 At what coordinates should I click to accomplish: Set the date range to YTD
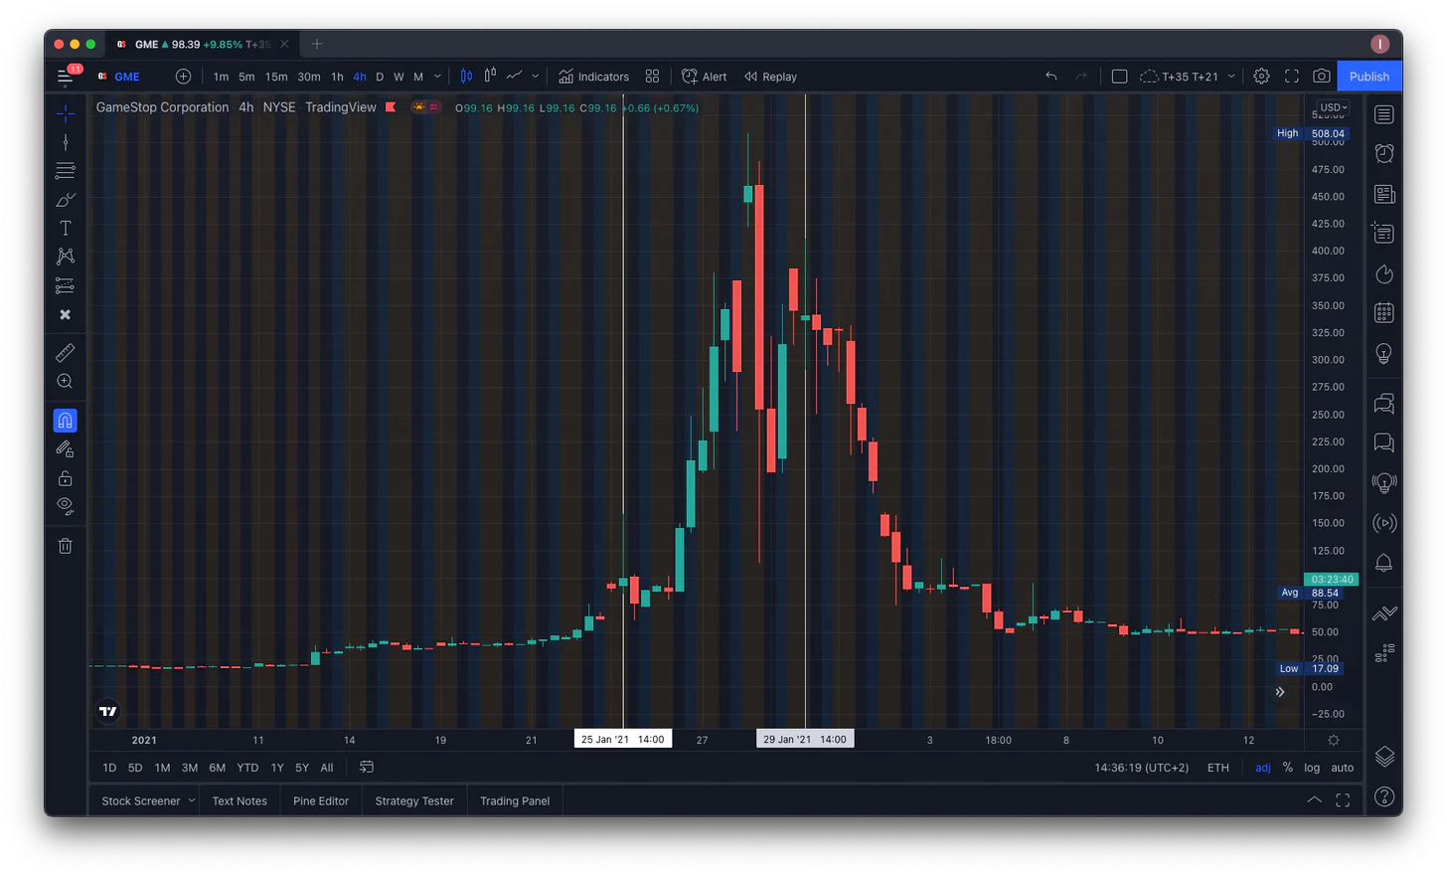tap(247, 768)
